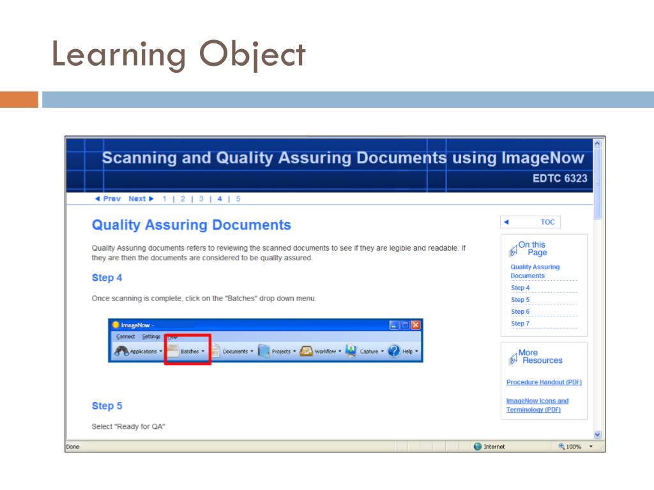Click the On this Page pointer icon

pos(513,250)
